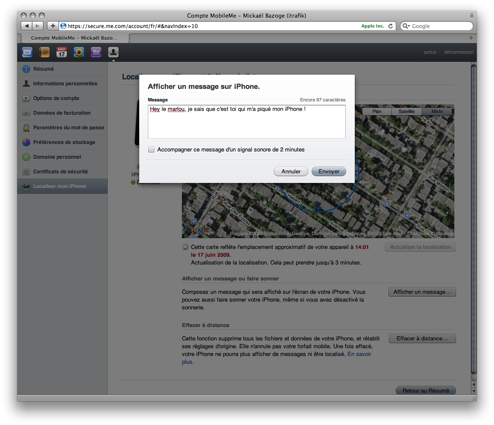Open the En savoir plus link
The image size is (494, 425).
tap(359, 354)
